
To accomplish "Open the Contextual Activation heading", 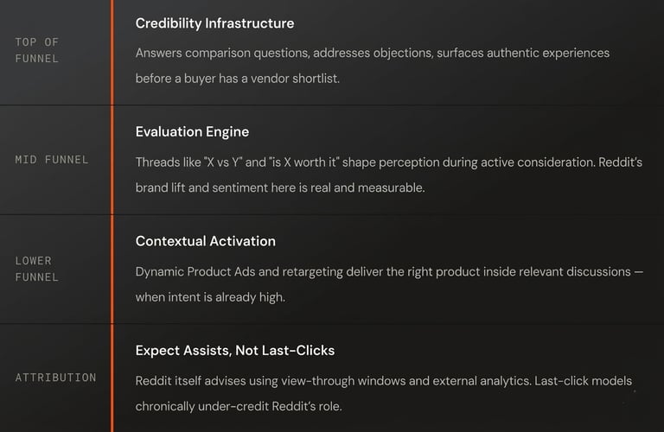I will pyautogui.click(x=206, y=241).
